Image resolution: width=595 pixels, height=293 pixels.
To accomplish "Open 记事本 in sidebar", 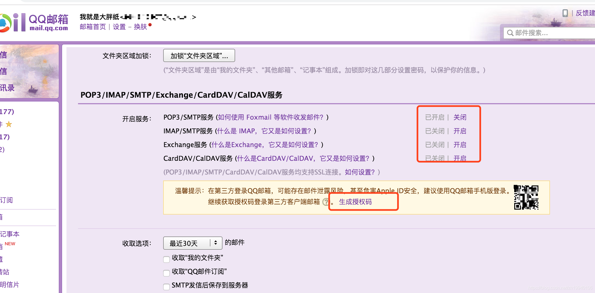I will click(10, 234).
